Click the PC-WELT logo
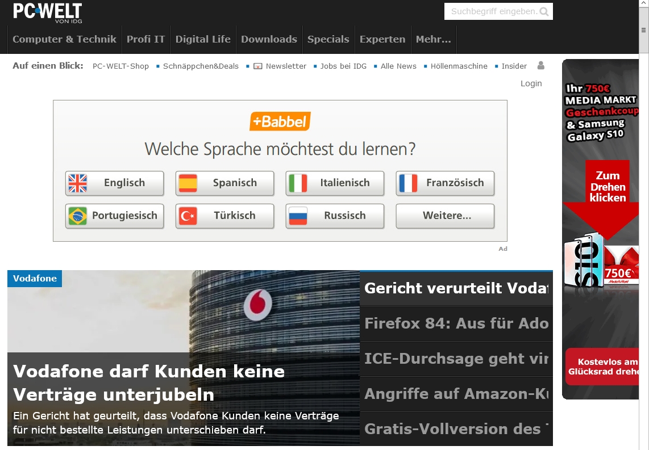649x450 pixels. pyautogui.click(x=47, y=12)
